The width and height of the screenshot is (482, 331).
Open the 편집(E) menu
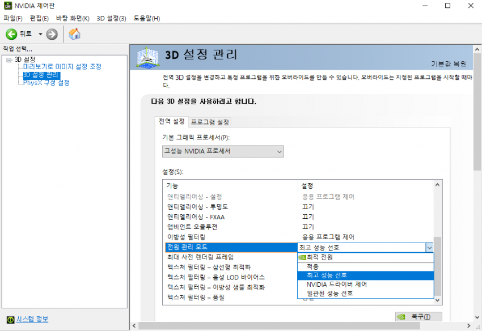click(39, 19)
